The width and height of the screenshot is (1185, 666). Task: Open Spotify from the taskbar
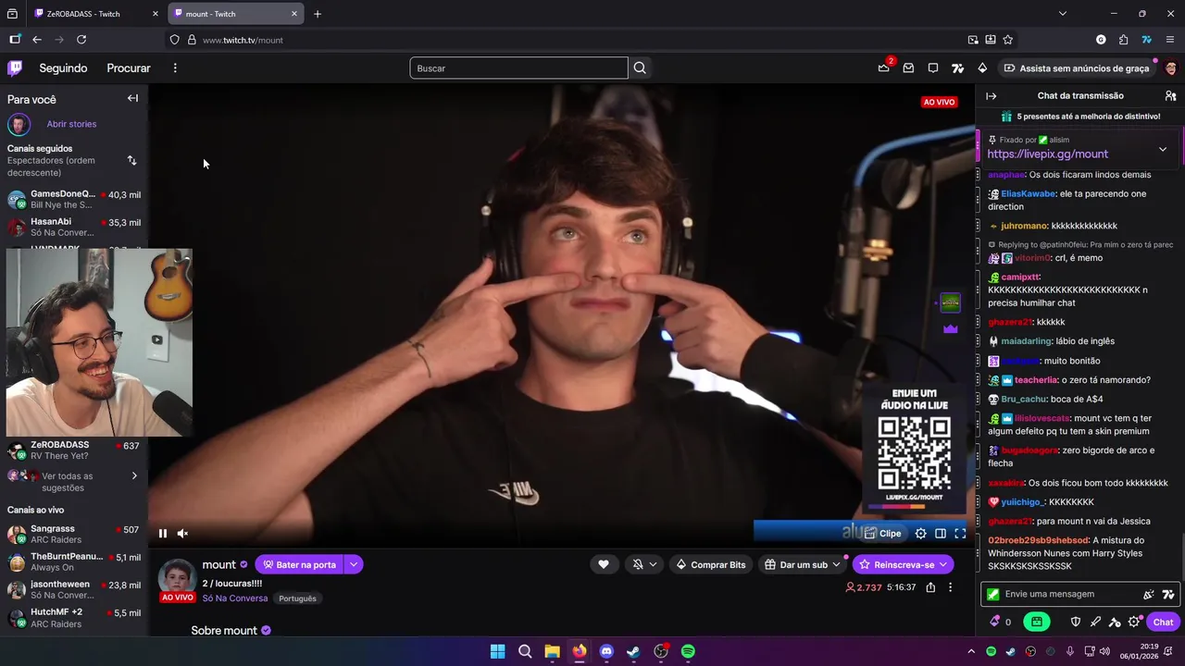(x=688, y=651)
